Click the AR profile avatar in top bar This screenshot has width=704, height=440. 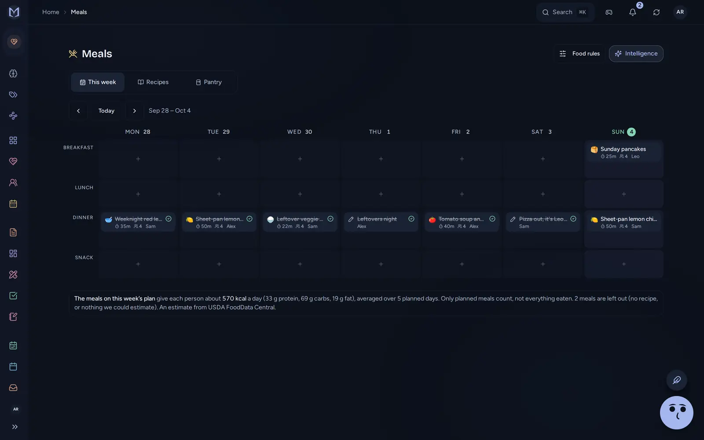click(x=680, y=12)
